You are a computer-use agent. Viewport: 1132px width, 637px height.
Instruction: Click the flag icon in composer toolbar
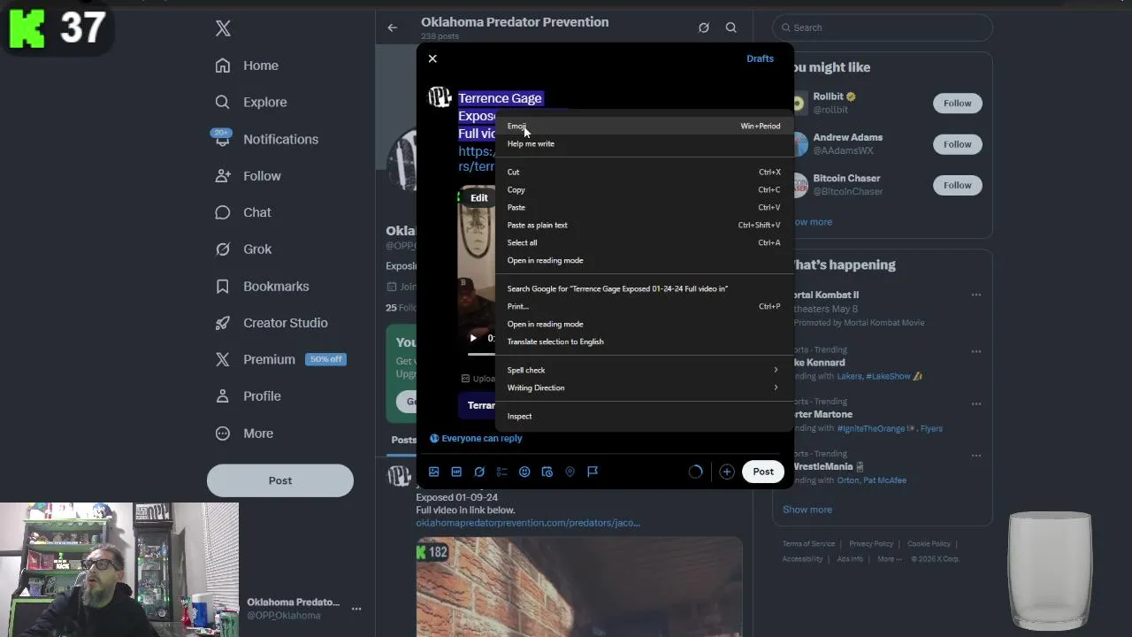[593, 472]
